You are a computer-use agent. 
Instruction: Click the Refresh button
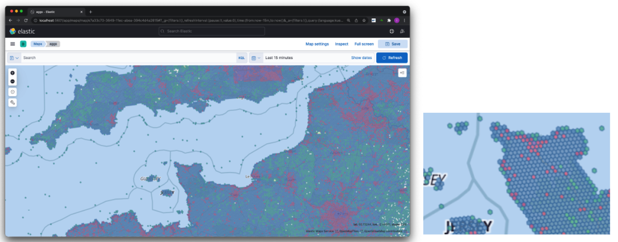click(x=392, y=58)
